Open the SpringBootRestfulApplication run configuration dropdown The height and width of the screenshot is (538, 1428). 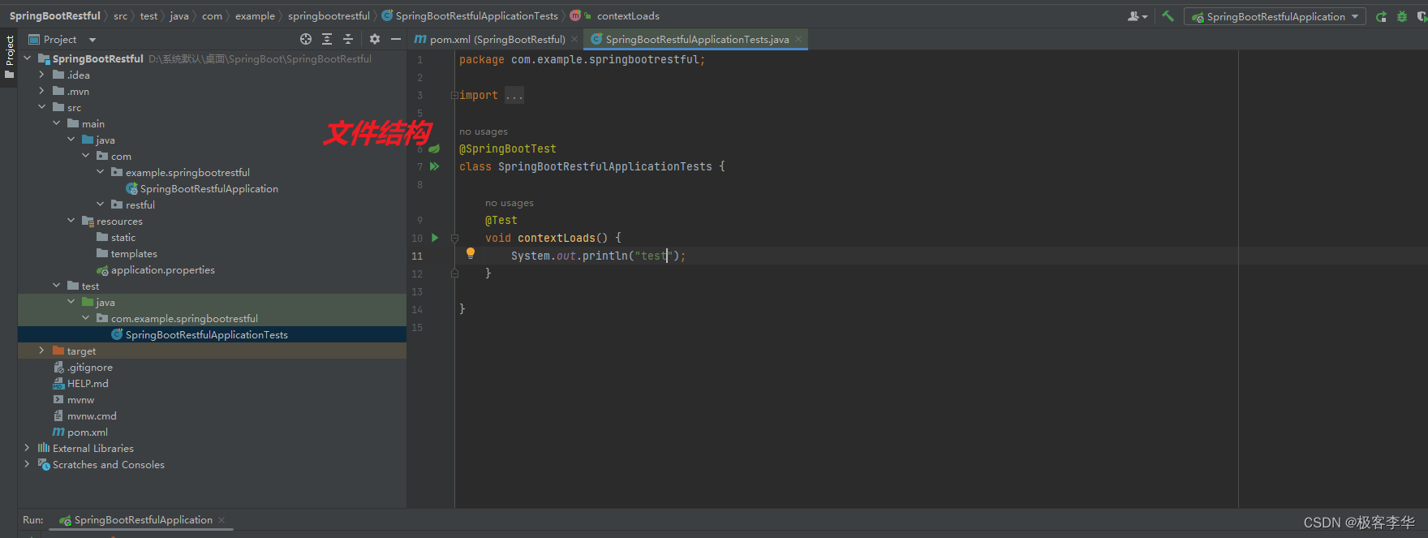[1275, 16]
